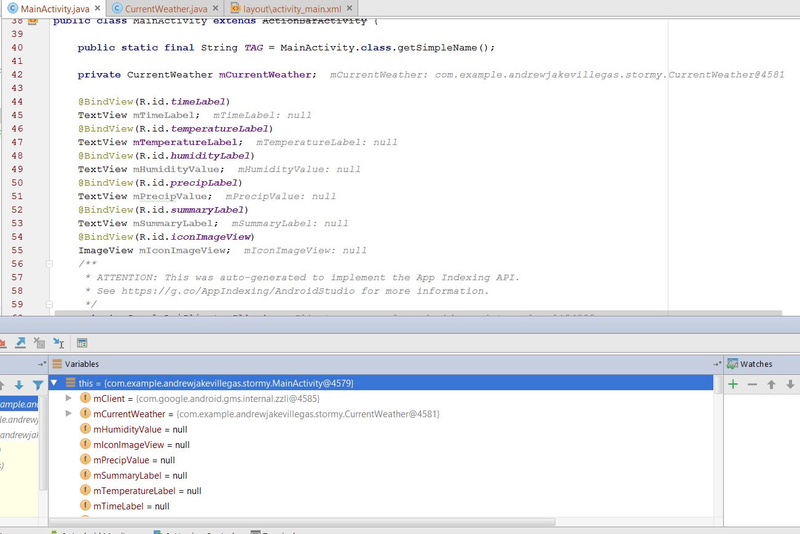The image size is (800, 534).
Task: Click R.id.humidityLabel on line 48
Action: click(x=194, y=155)
